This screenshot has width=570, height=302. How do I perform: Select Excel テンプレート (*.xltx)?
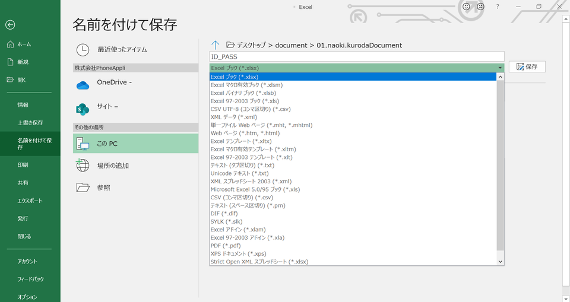353,141
